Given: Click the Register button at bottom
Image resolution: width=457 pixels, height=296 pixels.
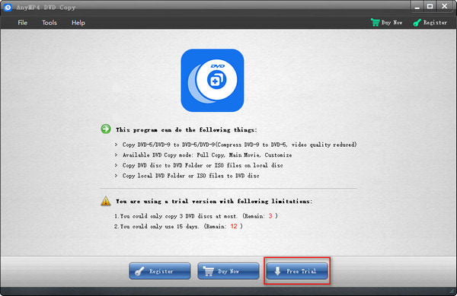Looking at the screenshot, I should pos(160,271).
